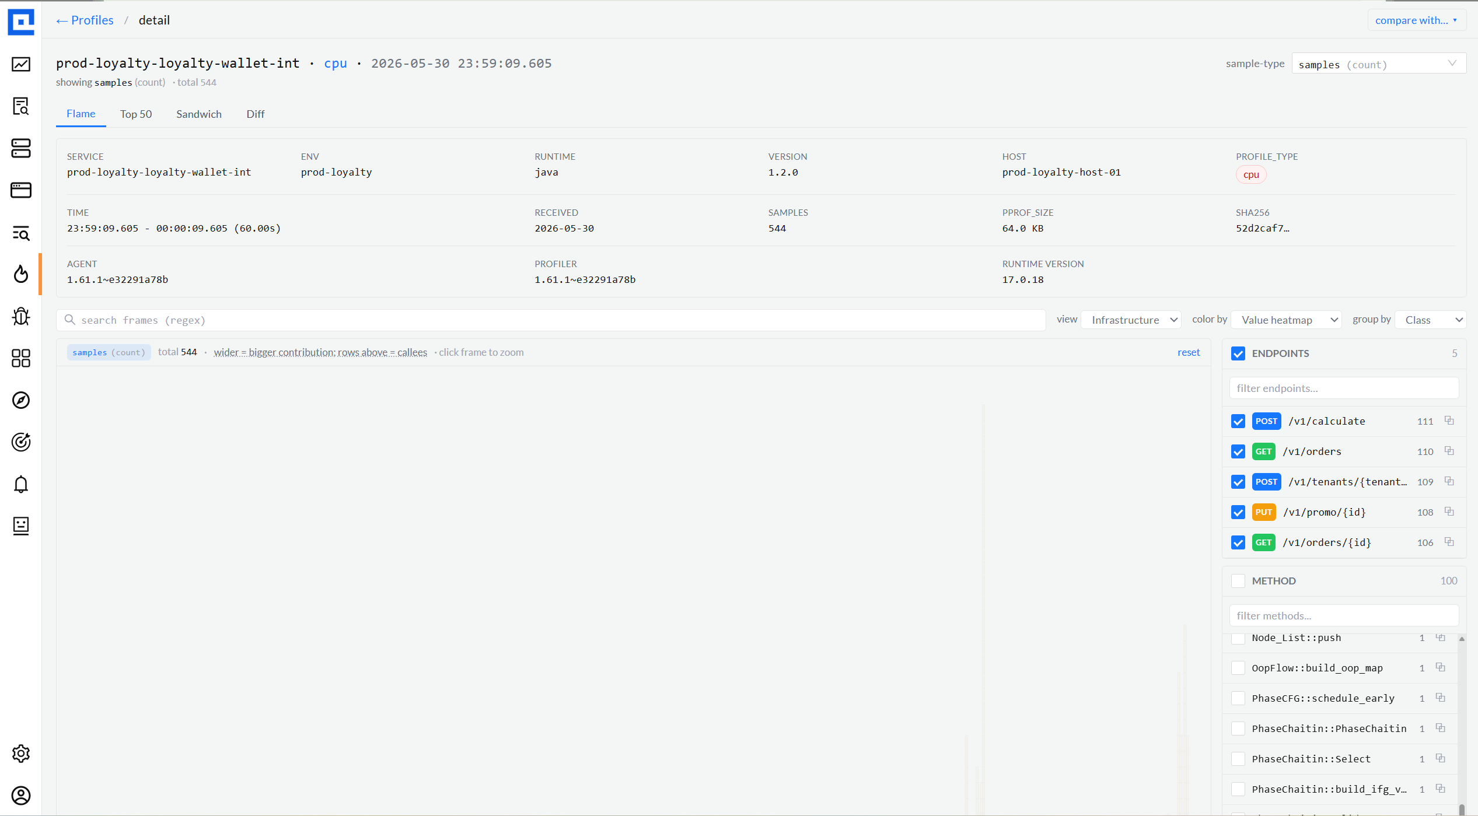Open the list search sidebar icon

click(x=21, y=233)
